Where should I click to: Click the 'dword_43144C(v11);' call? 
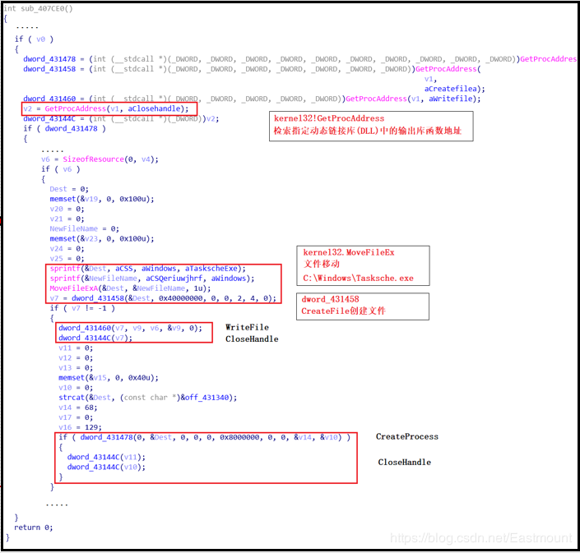pyautogui.click(x=106, y=458)
